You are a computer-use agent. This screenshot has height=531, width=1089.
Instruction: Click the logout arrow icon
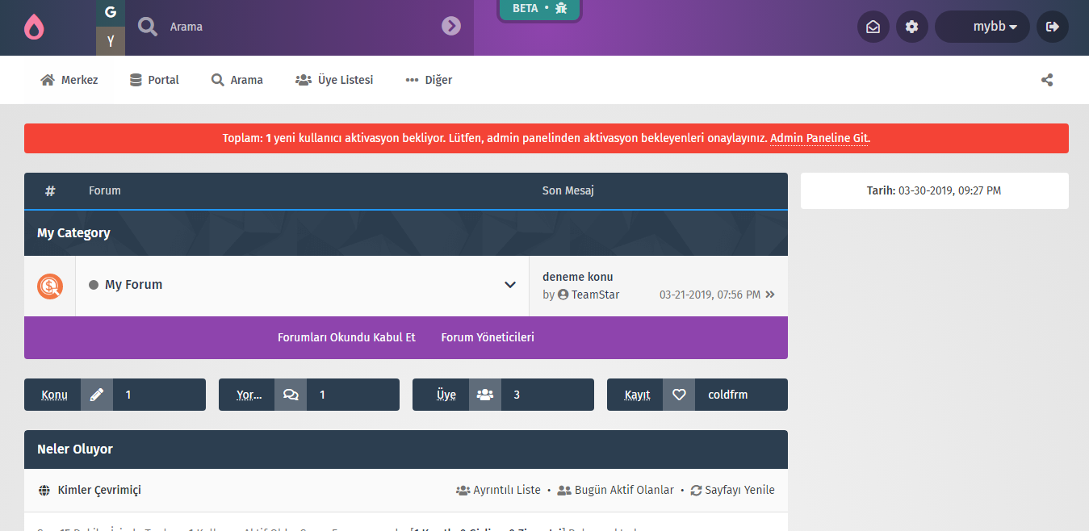point(1052,27)
